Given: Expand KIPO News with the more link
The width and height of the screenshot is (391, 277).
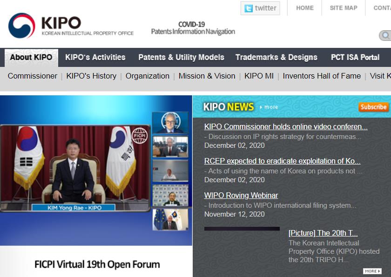Looking at the screenshot, I should coord(269,107).
